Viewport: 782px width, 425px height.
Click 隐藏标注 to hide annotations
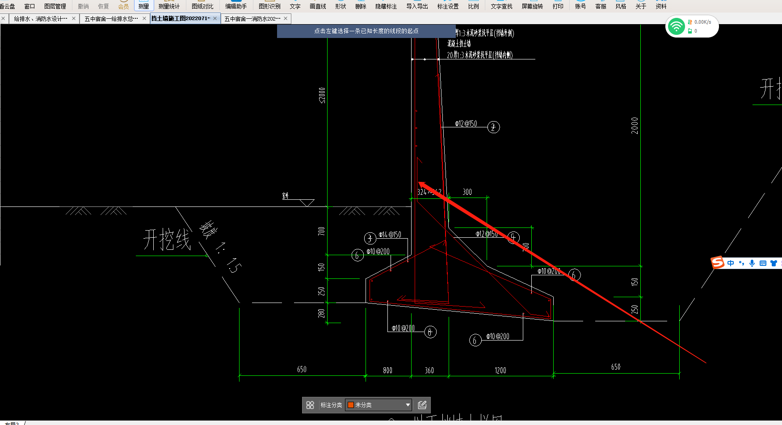click(x=386, y=6)
